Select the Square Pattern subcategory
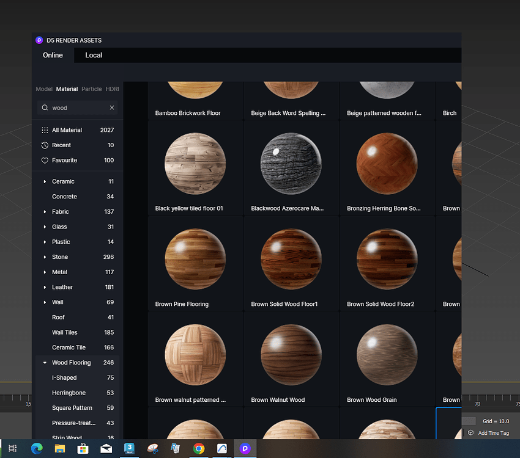This screenshot has height=458, width=520. click(x=77, y=408)
